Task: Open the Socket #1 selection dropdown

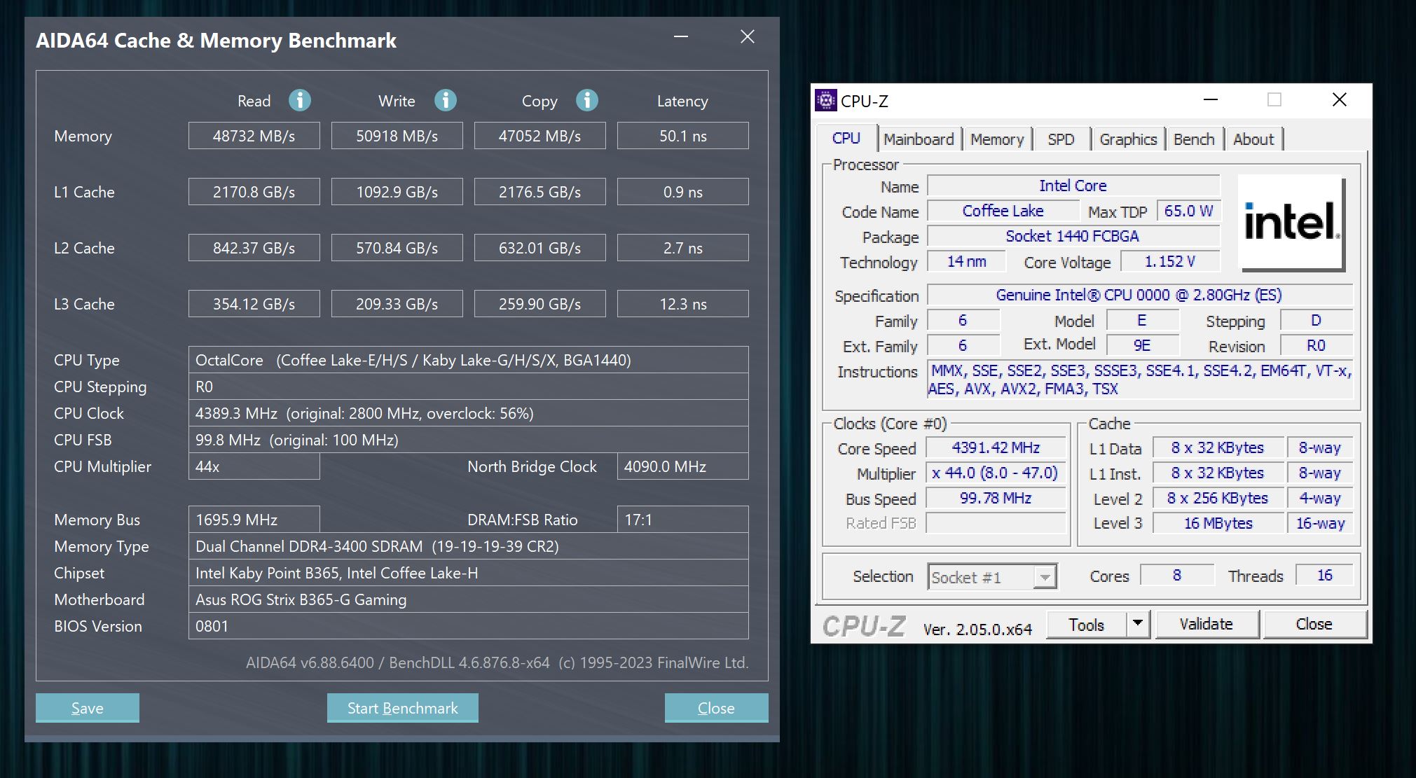Action: point(1045,578)
